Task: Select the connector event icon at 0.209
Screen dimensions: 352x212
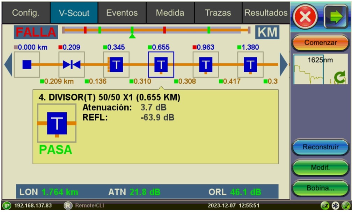Action: click(x=72, y=64)
